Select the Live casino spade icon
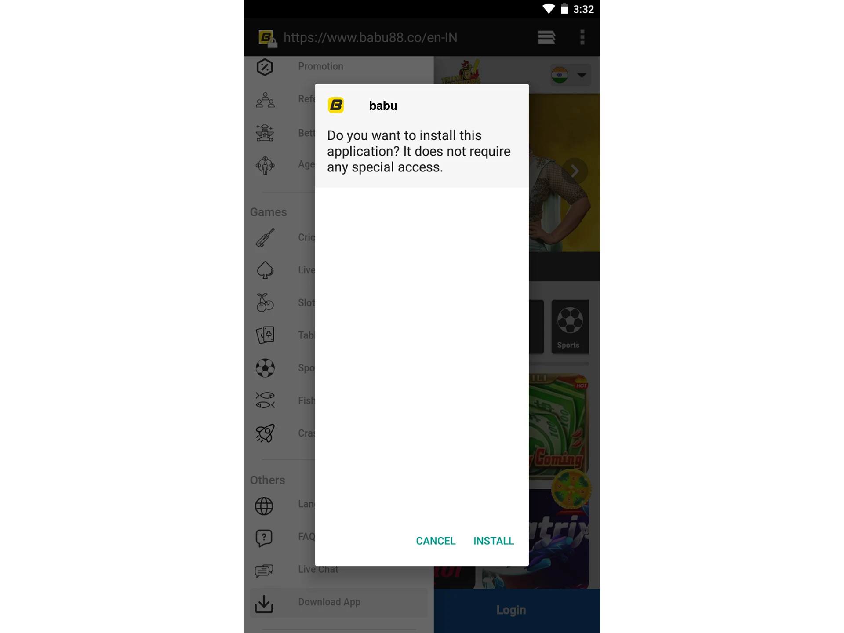Image resolution: width=844 pixels, height=633 pixels. (x=265, y=269)
